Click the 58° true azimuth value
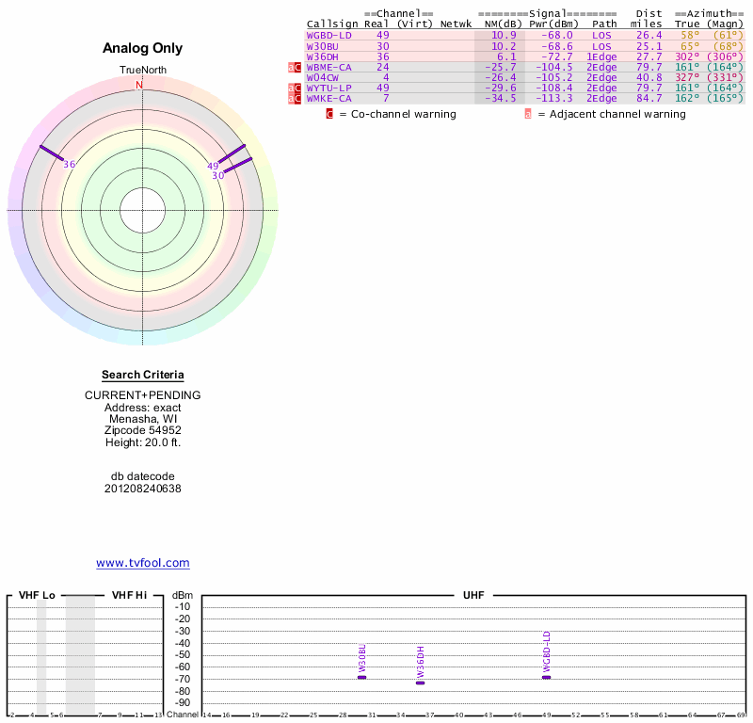 [x=690, y=36]
